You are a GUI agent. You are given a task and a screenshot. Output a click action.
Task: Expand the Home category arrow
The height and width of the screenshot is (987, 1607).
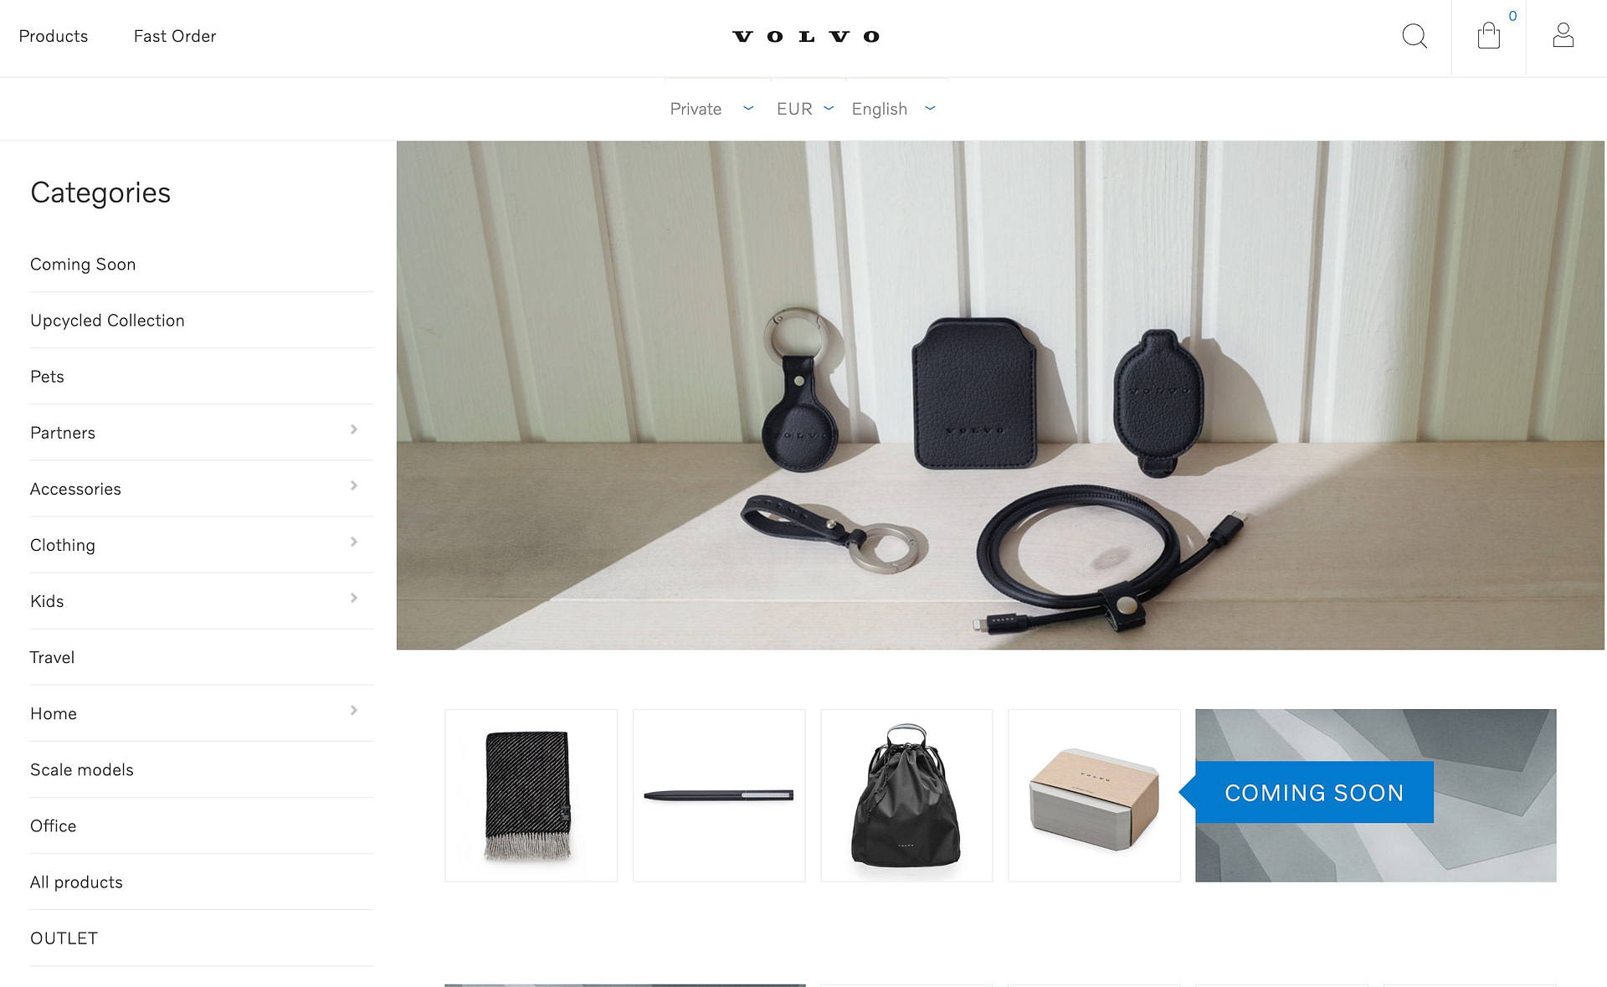tap(352, 712)
